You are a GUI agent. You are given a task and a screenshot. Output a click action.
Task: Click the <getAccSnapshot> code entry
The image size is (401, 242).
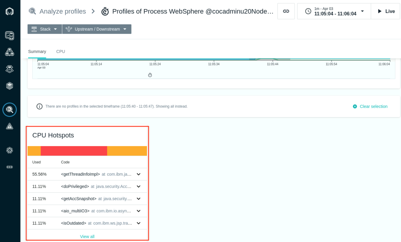[x=79, y=199]
